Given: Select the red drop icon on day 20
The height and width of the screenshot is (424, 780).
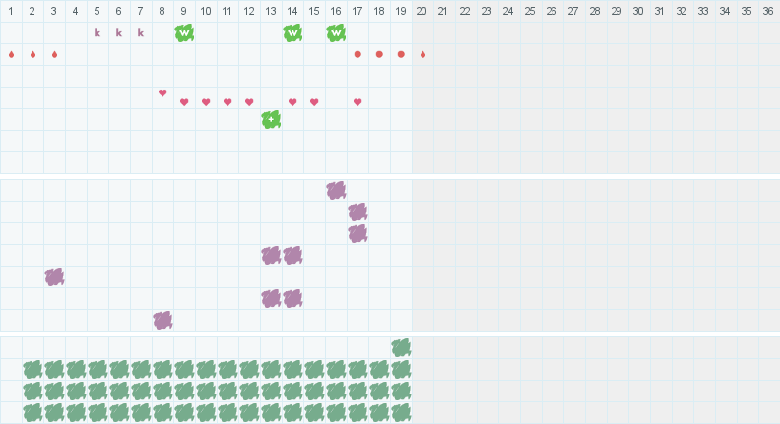Looking at the screenshot, I should tap(422, 54).
